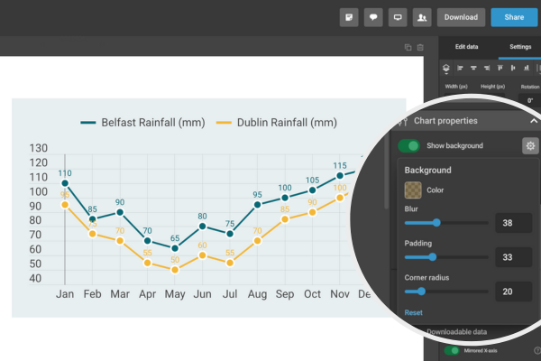Click the Aug x-axis label
This screenshot has height=361, width=541.
tap(257, 294)
